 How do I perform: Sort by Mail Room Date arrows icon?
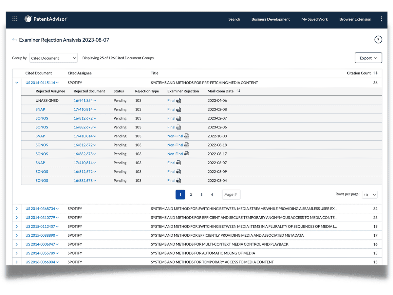238,91
